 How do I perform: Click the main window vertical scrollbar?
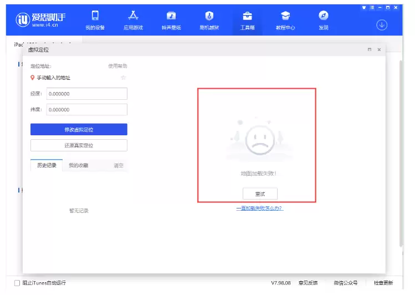[401, 154]
